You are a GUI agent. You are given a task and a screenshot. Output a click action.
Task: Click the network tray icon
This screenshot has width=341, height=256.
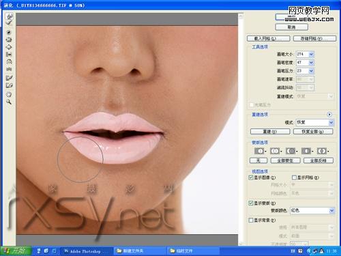click(x=315, y=251)
